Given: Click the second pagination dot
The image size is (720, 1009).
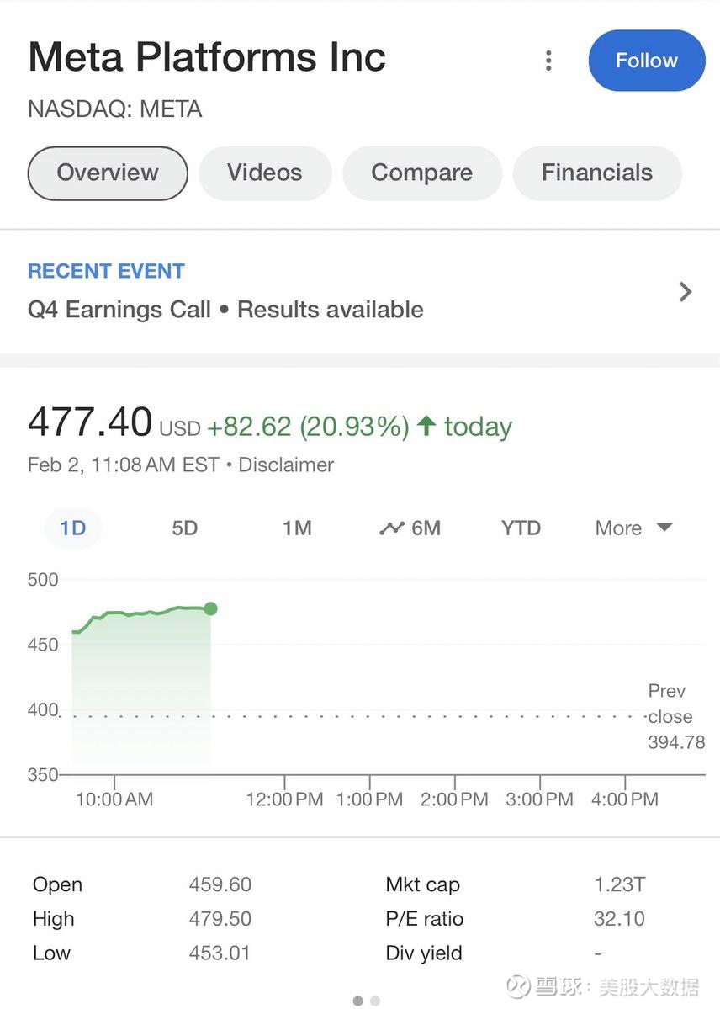Looking at the screenshot, I should (x=375, y=1001).
